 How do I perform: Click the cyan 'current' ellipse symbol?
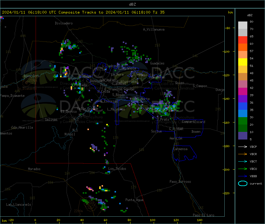tap(243, 183)
